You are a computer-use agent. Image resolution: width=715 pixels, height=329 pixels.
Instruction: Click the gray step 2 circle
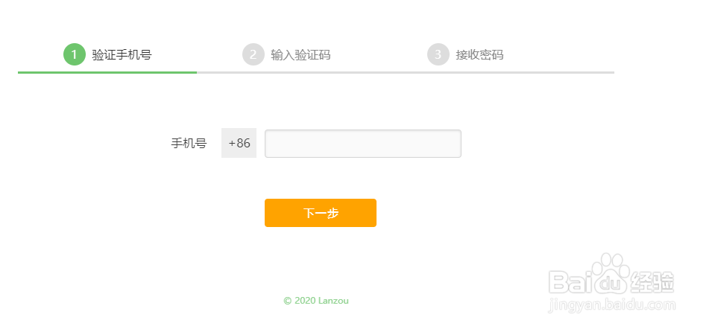pos(253,54)
